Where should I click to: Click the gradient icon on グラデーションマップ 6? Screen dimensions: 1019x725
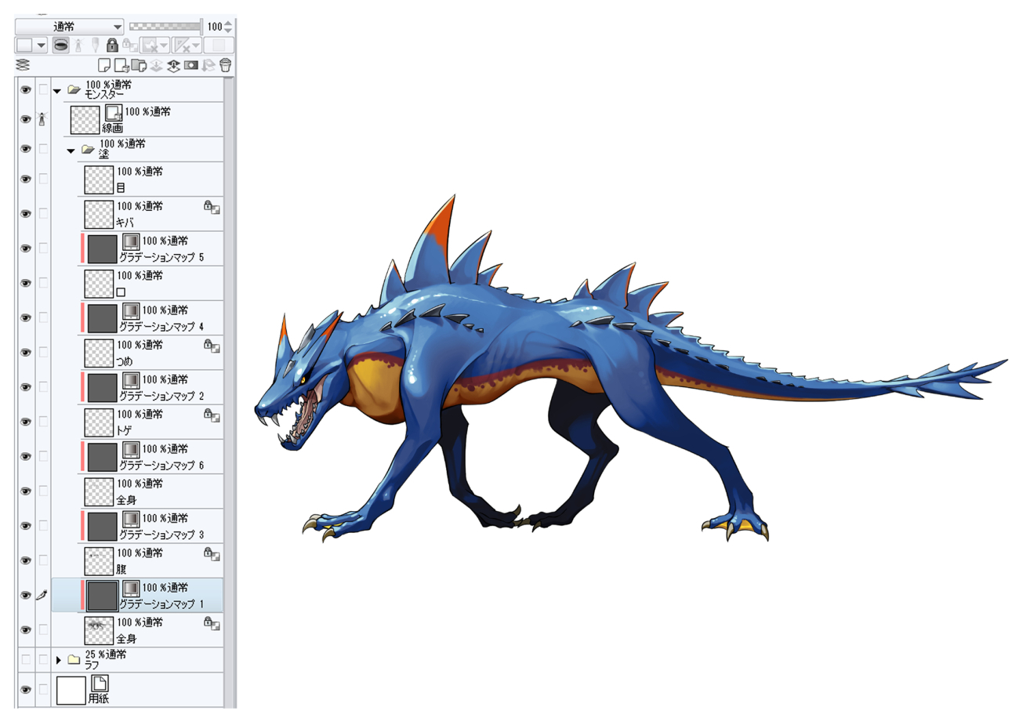point(131,449)
